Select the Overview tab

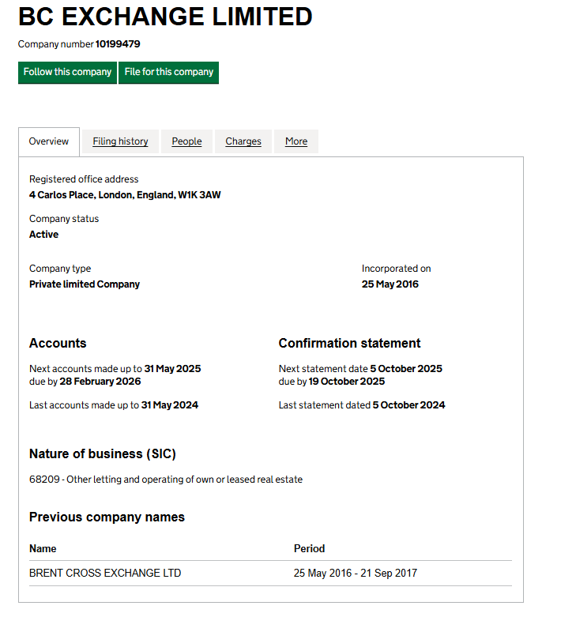tap(49, 141)
